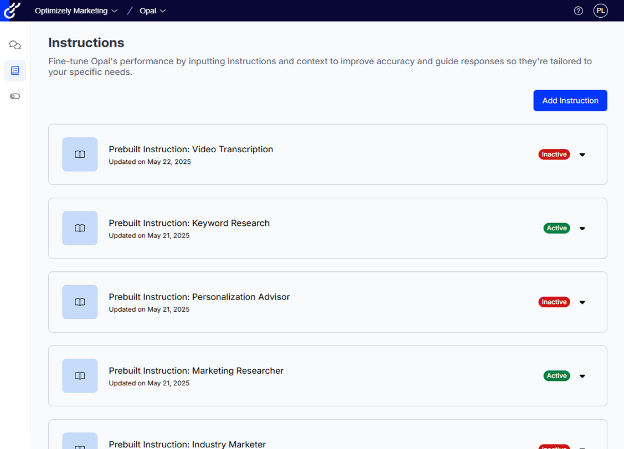This screenshot has height=449, width=624.
Task: Click the Instructions page heading
Action: [x=86, y=43]
